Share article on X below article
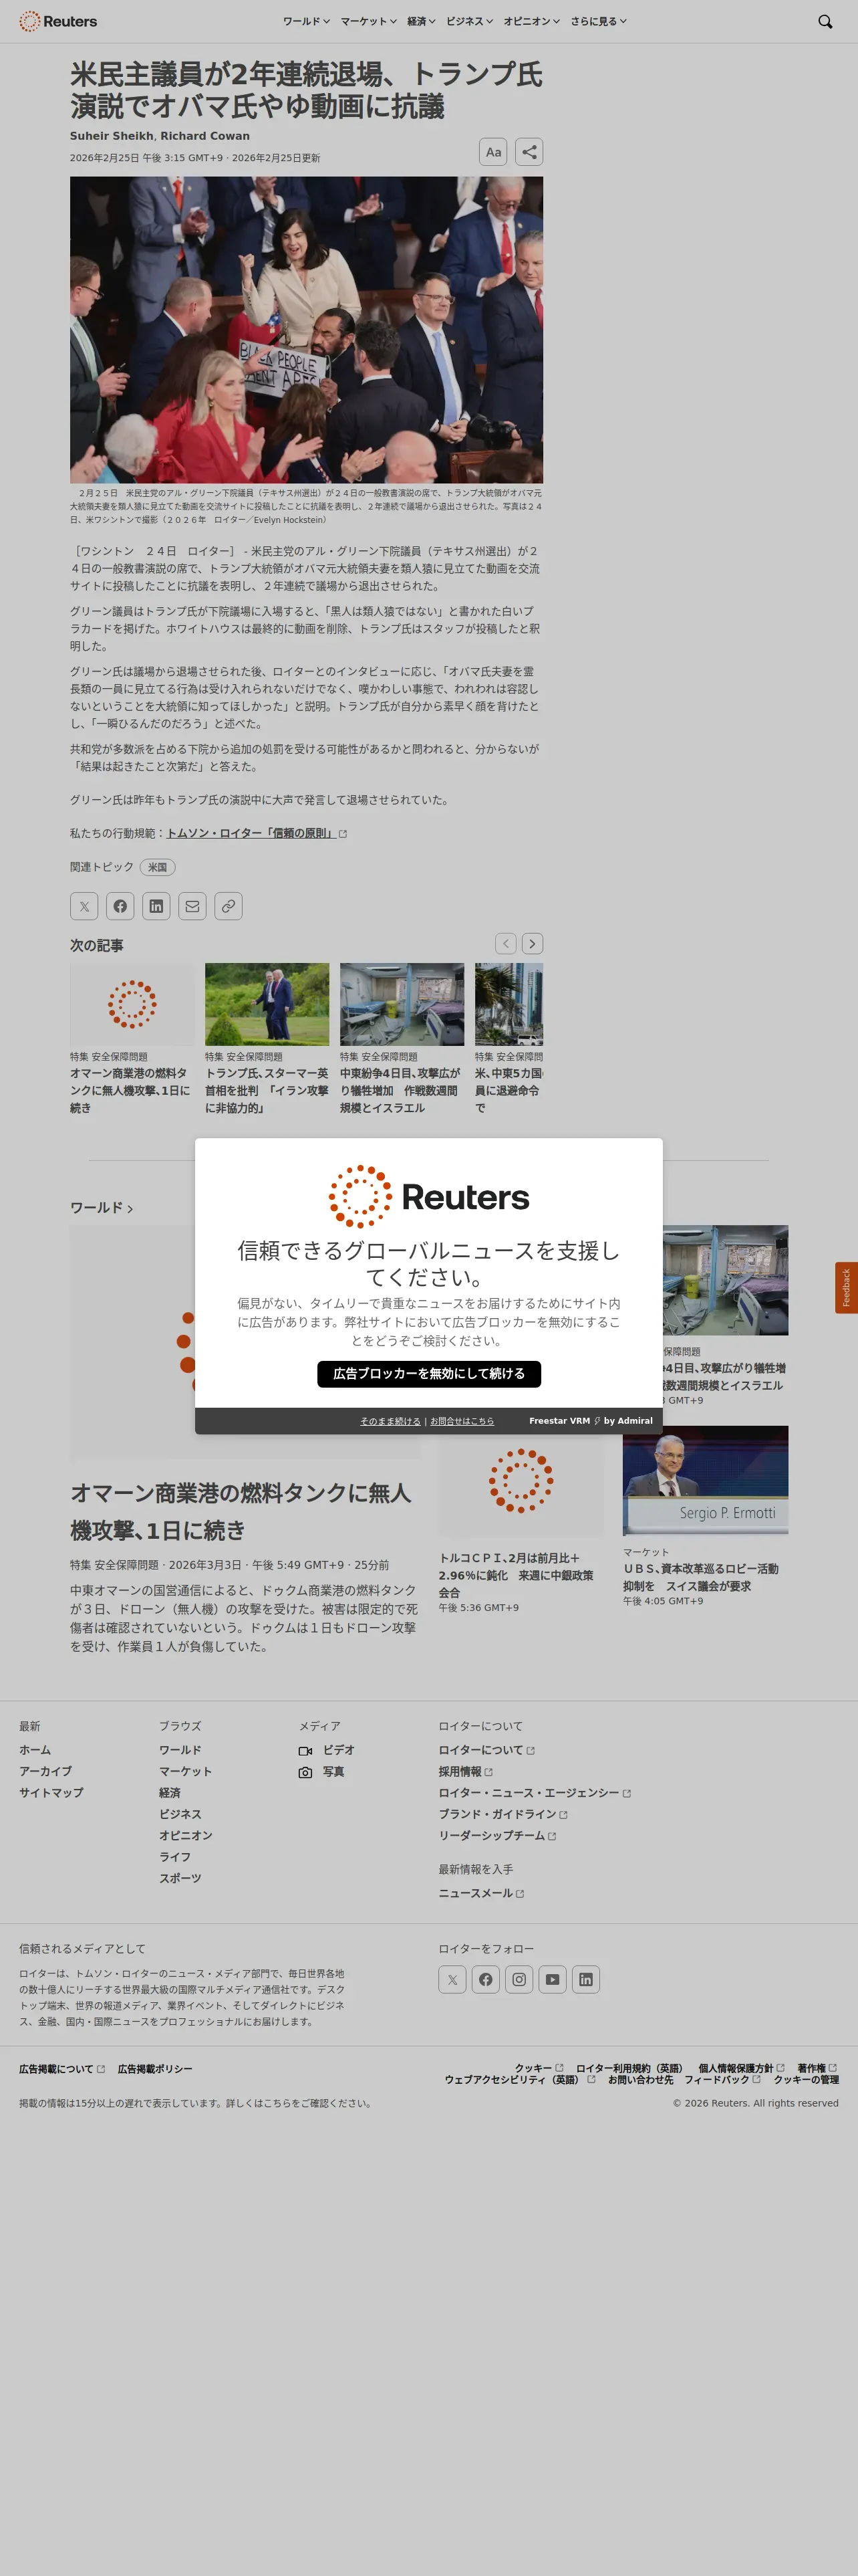The image size is (858, 2576). [84, 906]
